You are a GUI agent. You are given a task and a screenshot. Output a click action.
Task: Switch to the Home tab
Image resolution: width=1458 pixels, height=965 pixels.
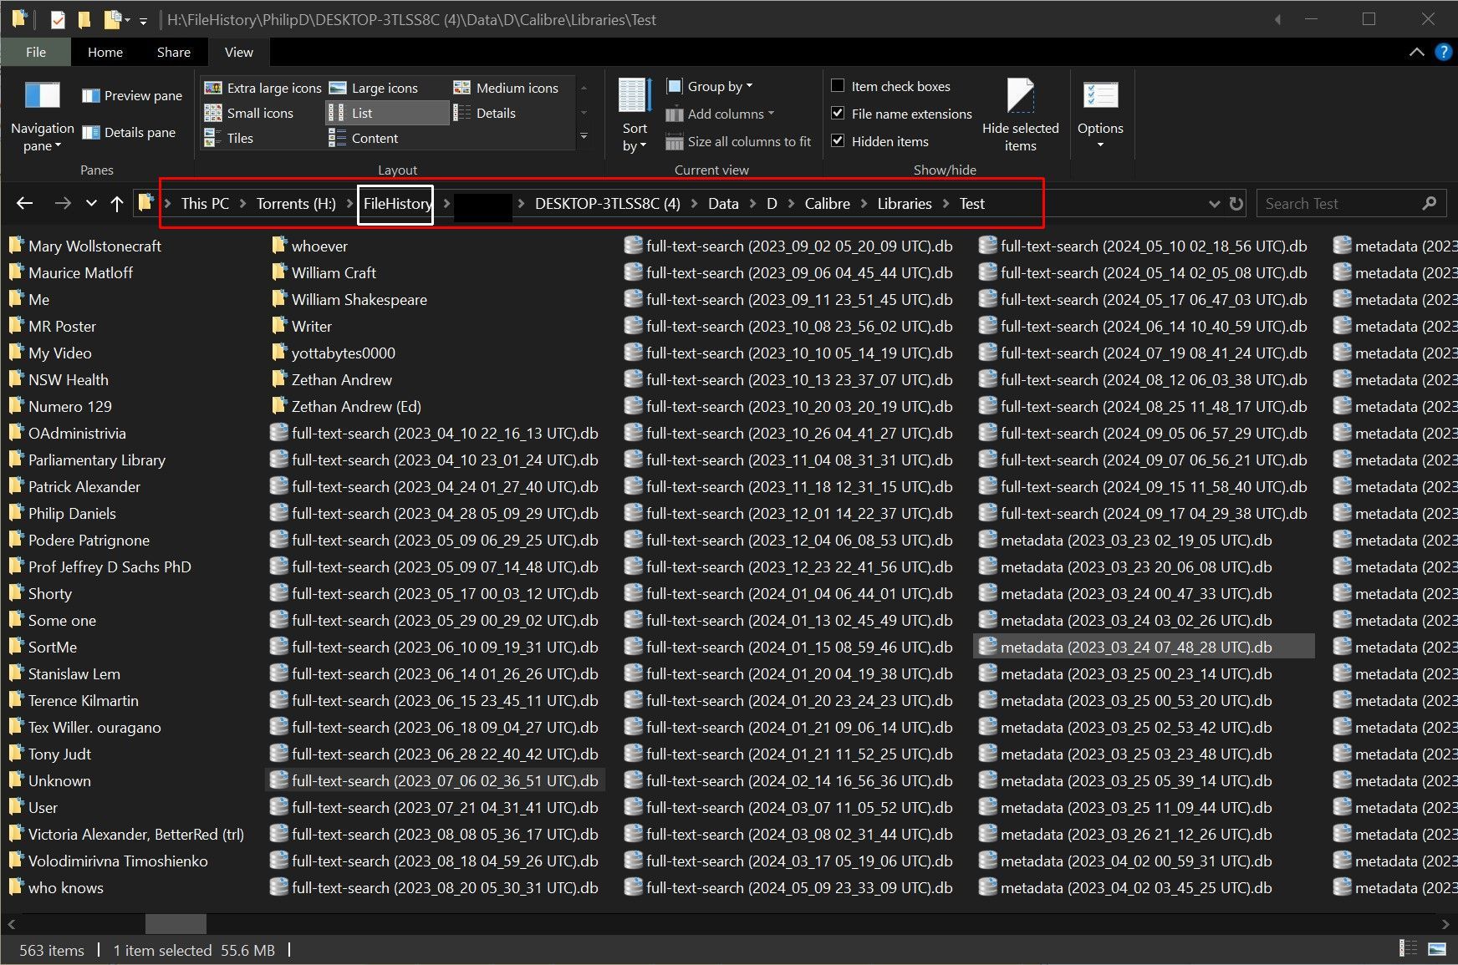point(105,52)
